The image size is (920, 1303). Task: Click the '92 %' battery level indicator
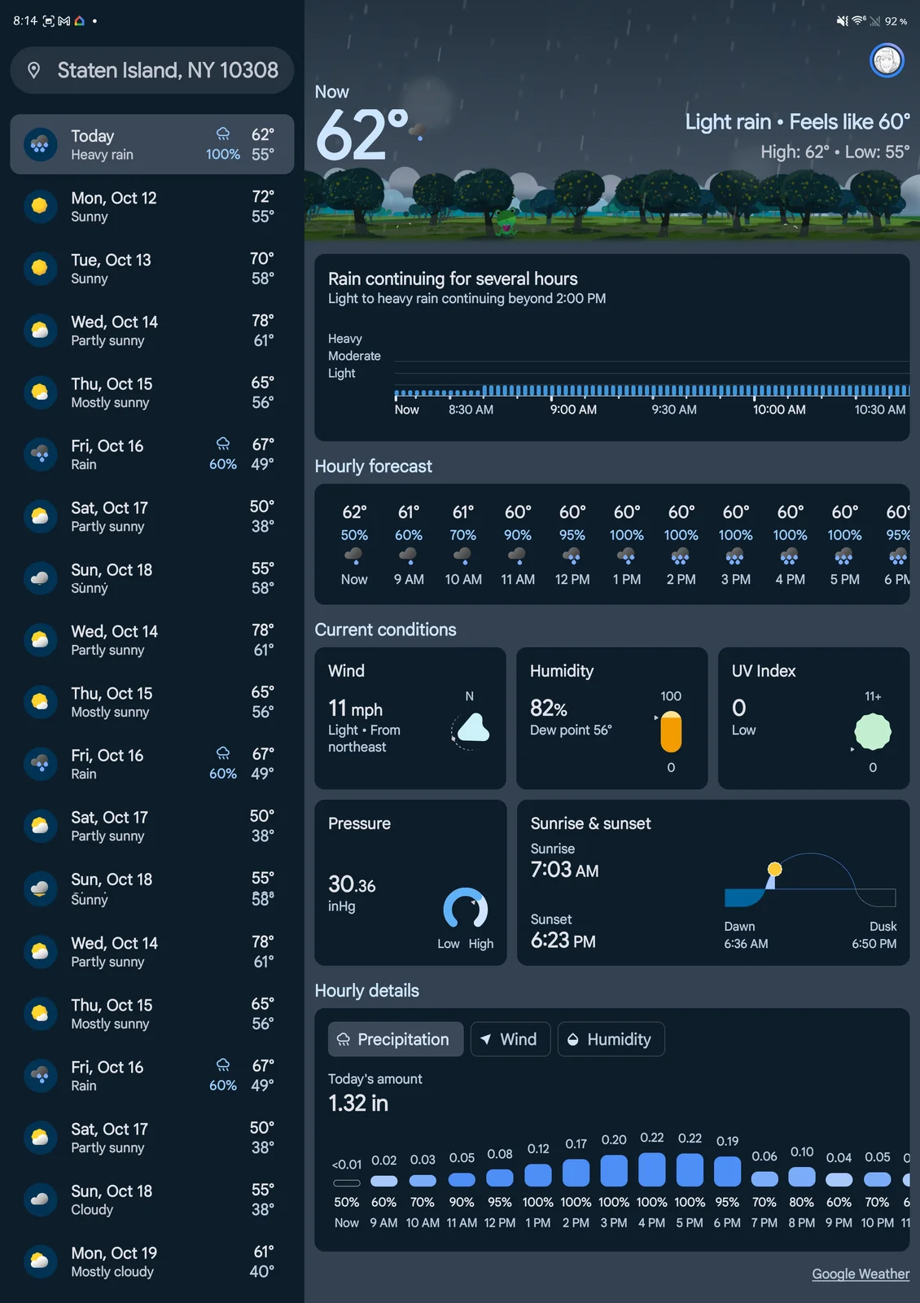pyautogui.click(x=896, y=21)
